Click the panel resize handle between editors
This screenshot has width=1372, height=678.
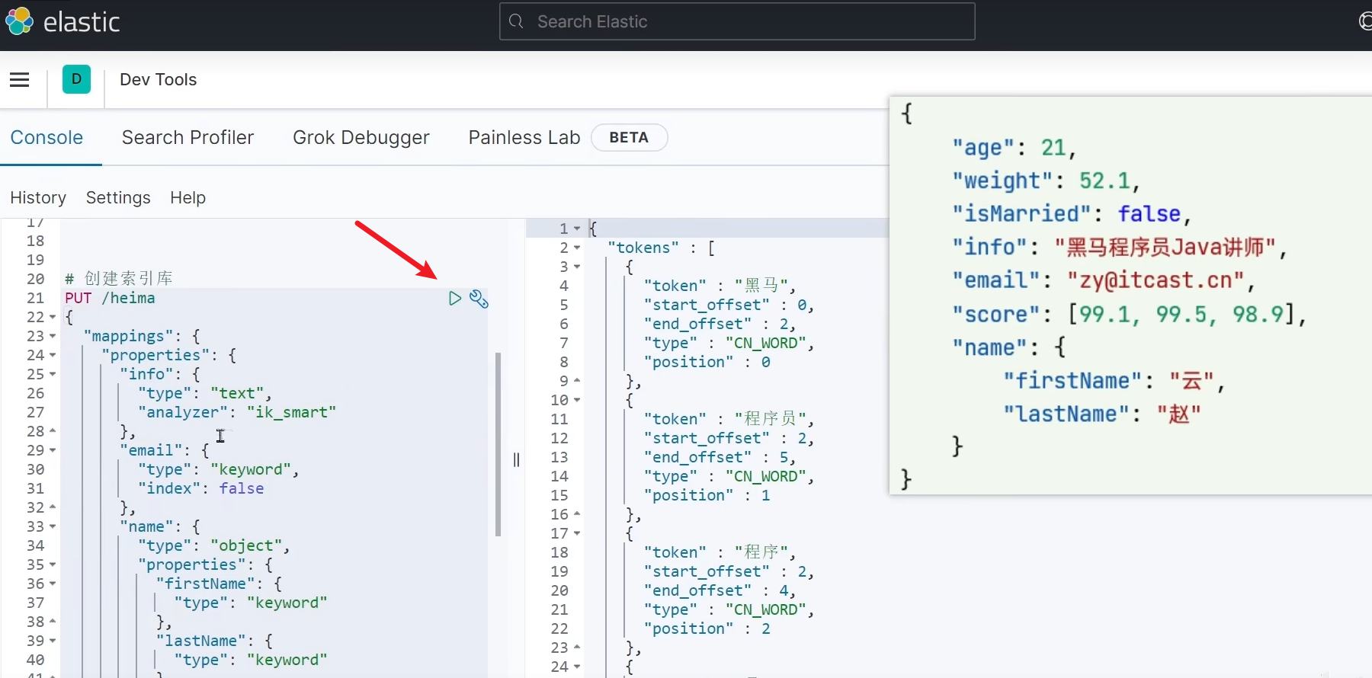516,459
